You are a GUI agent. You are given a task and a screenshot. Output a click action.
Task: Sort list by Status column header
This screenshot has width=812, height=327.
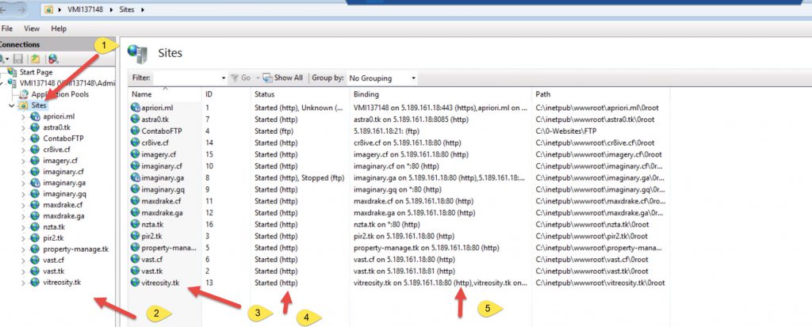point(264,94)
